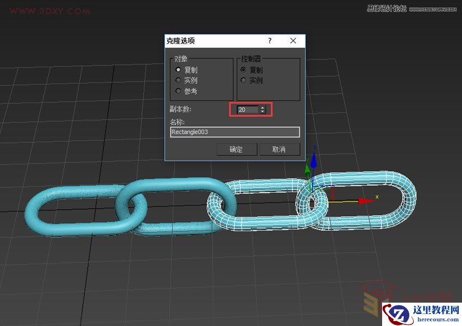Click the dialog help question mark icon

(270, 40)
